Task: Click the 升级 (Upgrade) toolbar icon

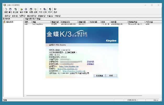Action: point(40,10)
